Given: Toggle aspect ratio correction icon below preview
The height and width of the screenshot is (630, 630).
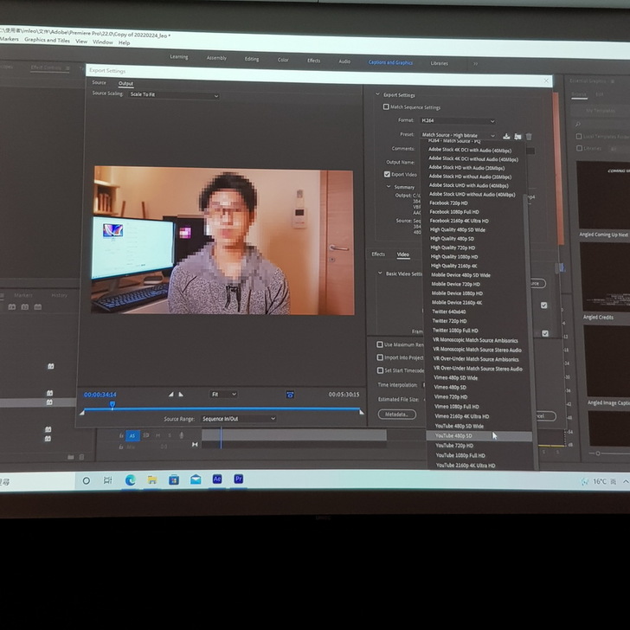Looking at the screenshot, I should 290,395.
